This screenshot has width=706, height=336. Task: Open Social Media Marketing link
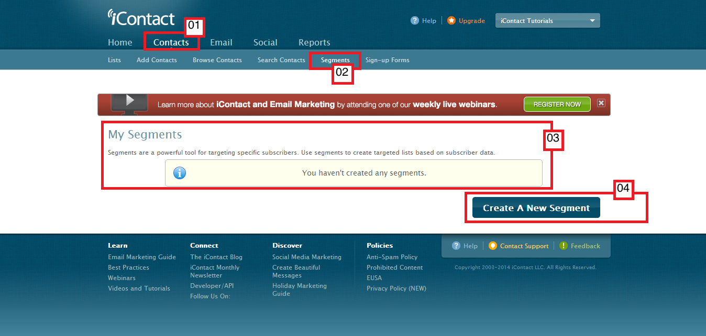(x=307, y=257)
